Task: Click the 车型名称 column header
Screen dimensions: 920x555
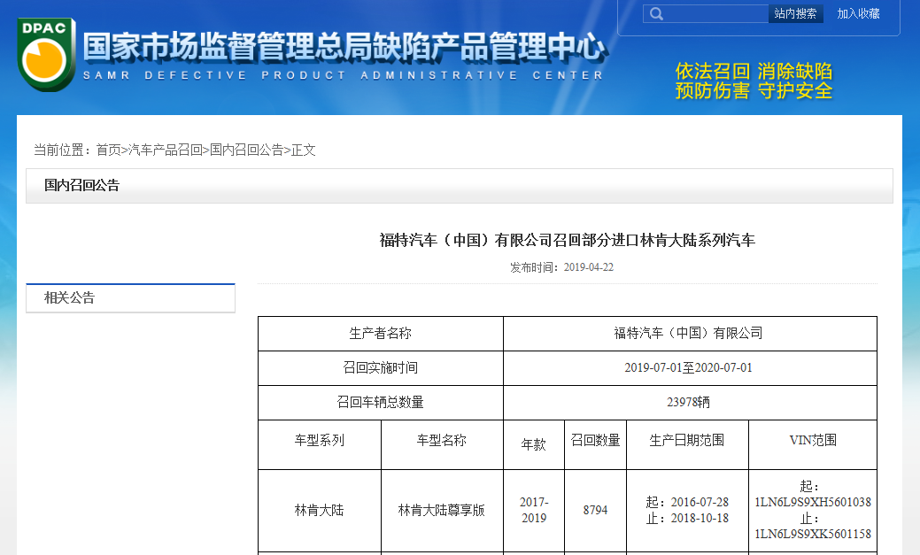Action: [442, 444]
